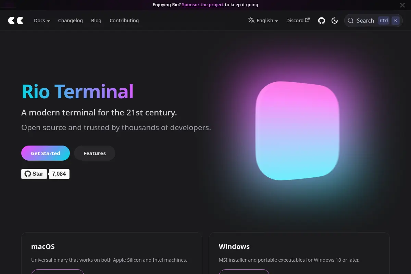Image resolution: width=411 pixels, height=274 pixels.
Task: Click the Discord external link icon
Action: (x=308, y=20)
